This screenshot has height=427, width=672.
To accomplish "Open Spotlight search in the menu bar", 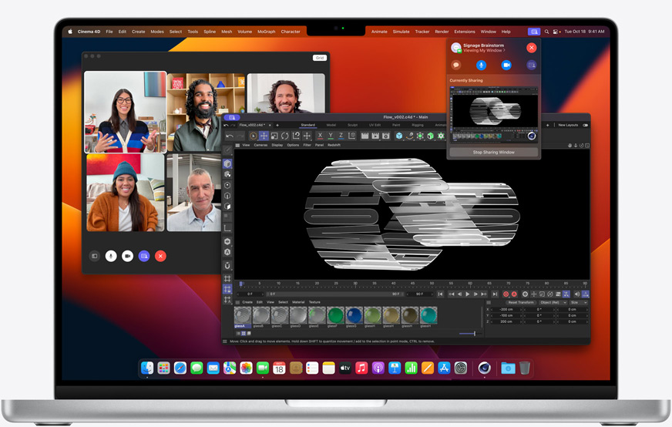I will [546, 32].
